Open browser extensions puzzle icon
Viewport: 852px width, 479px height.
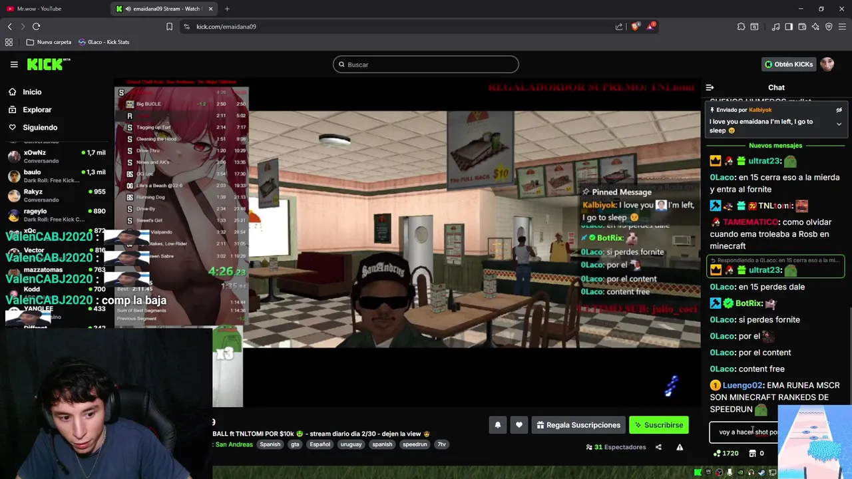click(741, 27)
